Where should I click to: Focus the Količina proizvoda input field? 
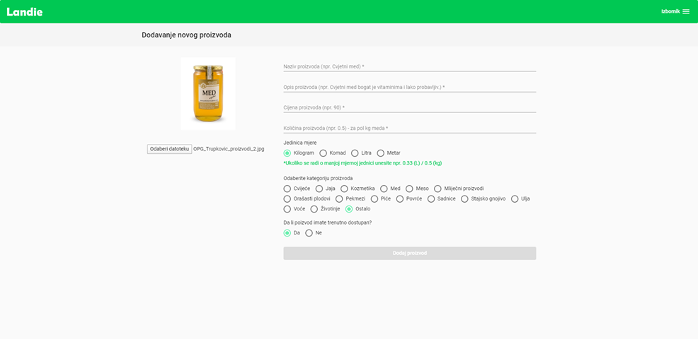(409, 128)
